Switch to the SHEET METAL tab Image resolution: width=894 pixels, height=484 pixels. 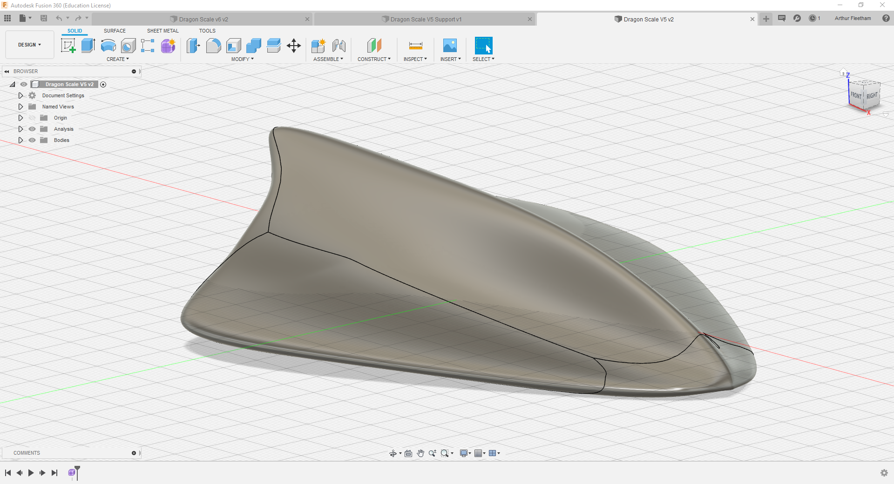tap(163, 31)
